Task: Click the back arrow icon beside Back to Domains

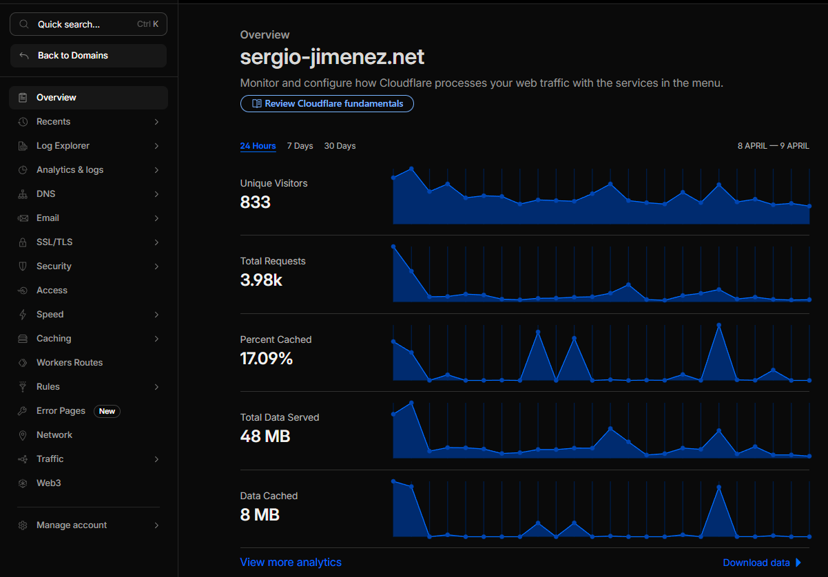Action: pyautogui.click(x=24, y=56)
